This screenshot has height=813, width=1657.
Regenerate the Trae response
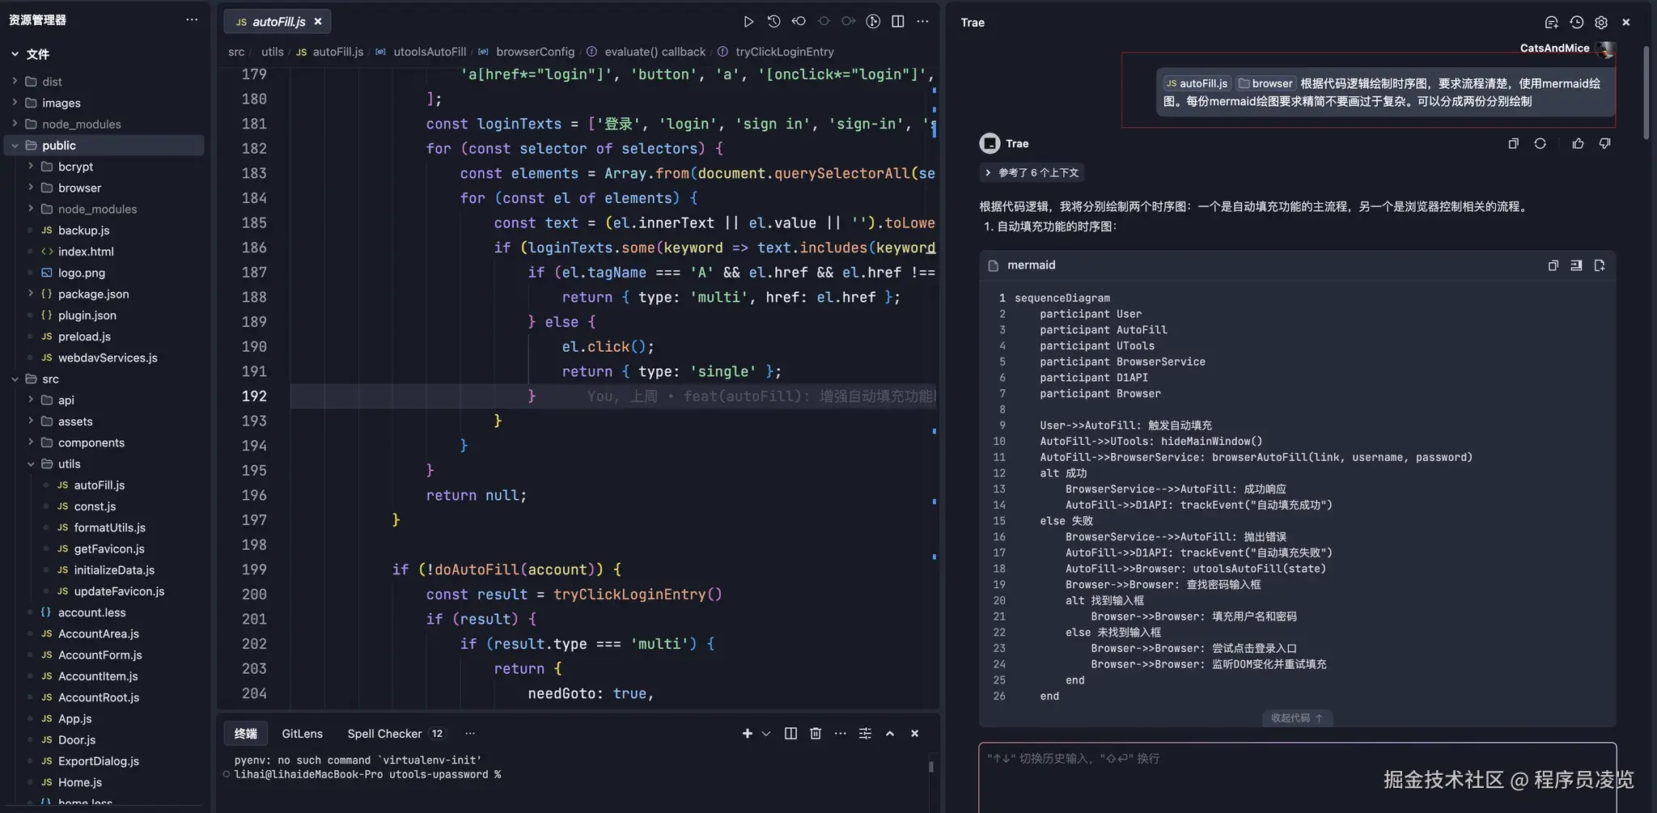point(1540,143)
